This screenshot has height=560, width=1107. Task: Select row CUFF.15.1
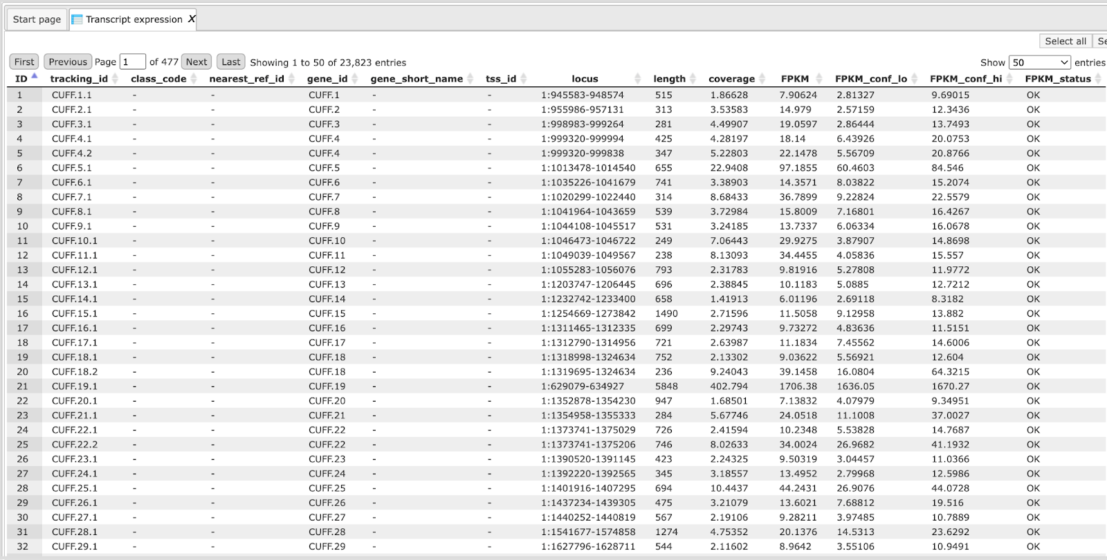pos(556,314)
